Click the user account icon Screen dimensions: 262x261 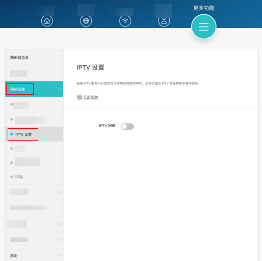pyautogui.click(x=164, y=21)
